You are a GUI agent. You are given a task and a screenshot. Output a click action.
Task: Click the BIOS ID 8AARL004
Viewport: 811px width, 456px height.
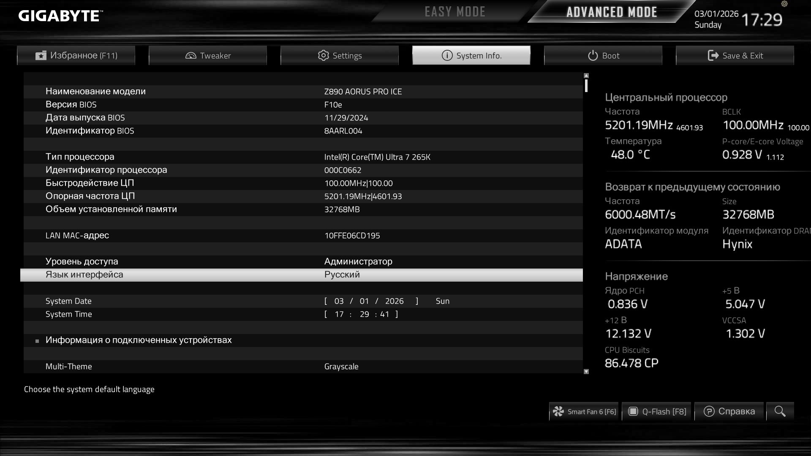(x=343, y=131)
